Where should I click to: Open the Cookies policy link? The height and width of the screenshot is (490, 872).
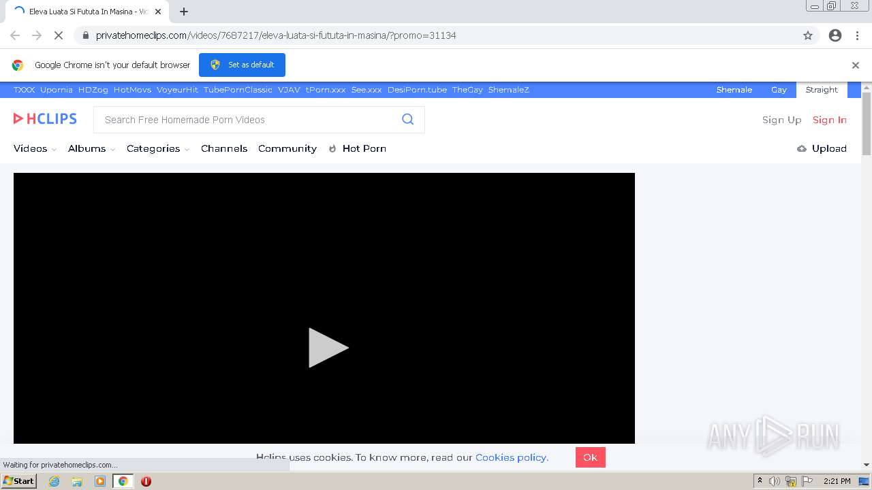pos(512,457)
